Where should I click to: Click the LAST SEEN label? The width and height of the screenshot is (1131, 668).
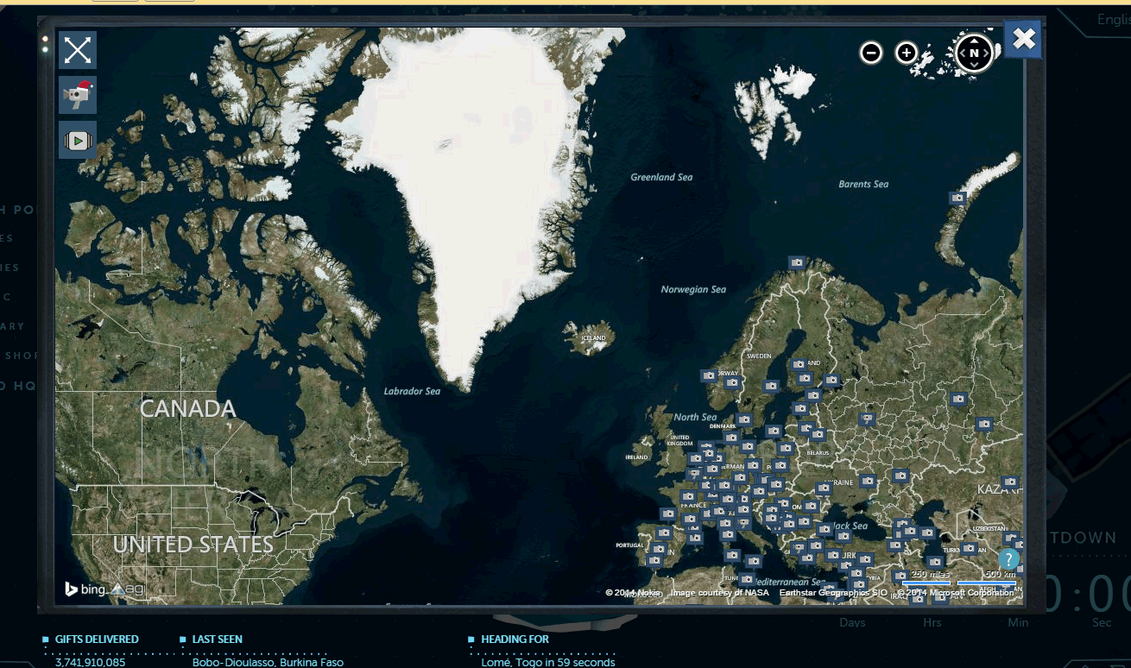tap(218, 640)
